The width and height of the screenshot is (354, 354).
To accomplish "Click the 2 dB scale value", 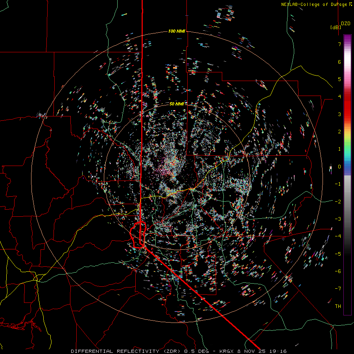I will pyautogui.click(x=339, y=132).
